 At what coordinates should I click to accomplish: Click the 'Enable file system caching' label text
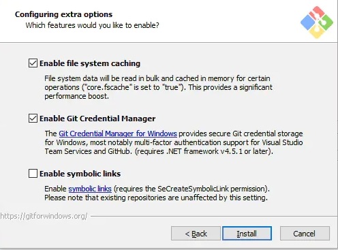point(90,63)
